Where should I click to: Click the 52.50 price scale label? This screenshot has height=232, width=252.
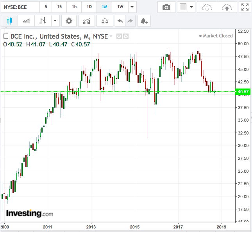click(243, 31)
